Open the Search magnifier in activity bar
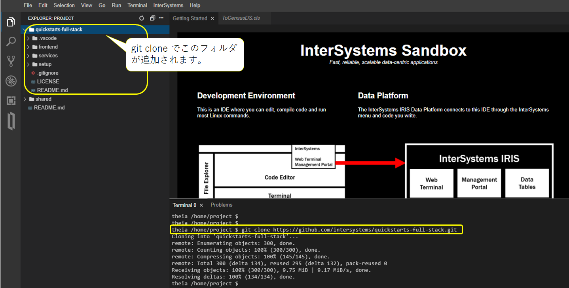569x288 pixels. point(11,41)
